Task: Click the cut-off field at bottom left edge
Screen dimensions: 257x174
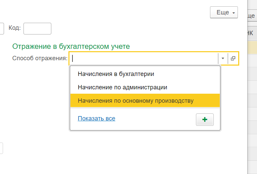Action: [x=1, y=148]
